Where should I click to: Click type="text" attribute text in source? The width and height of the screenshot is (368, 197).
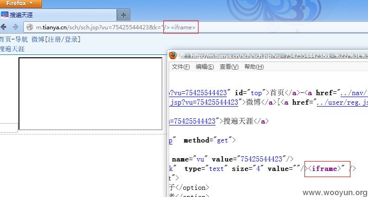coord(206,169)
